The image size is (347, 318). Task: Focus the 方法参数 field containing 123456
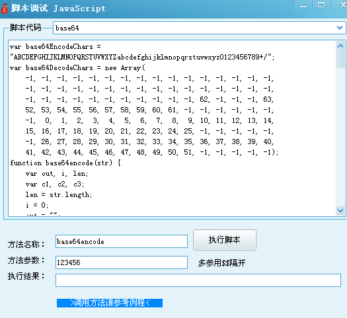pyautogui.click(x=122, y=262)
